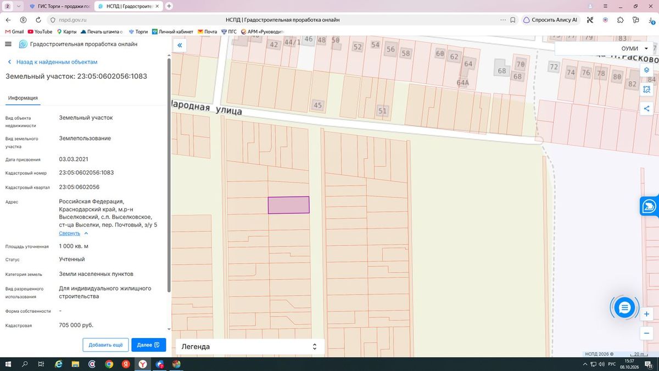Zoom out the map with minus
The height and width of the screenshot is (371, 659).
646,334
